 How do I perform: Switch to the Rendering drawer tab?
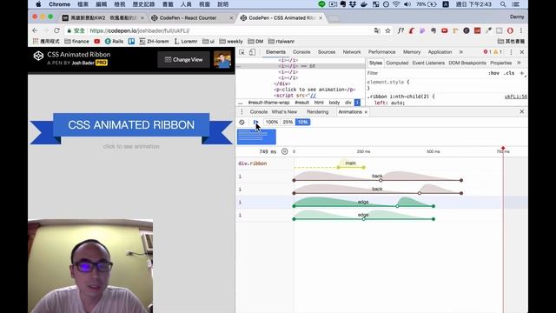point(317,112)
